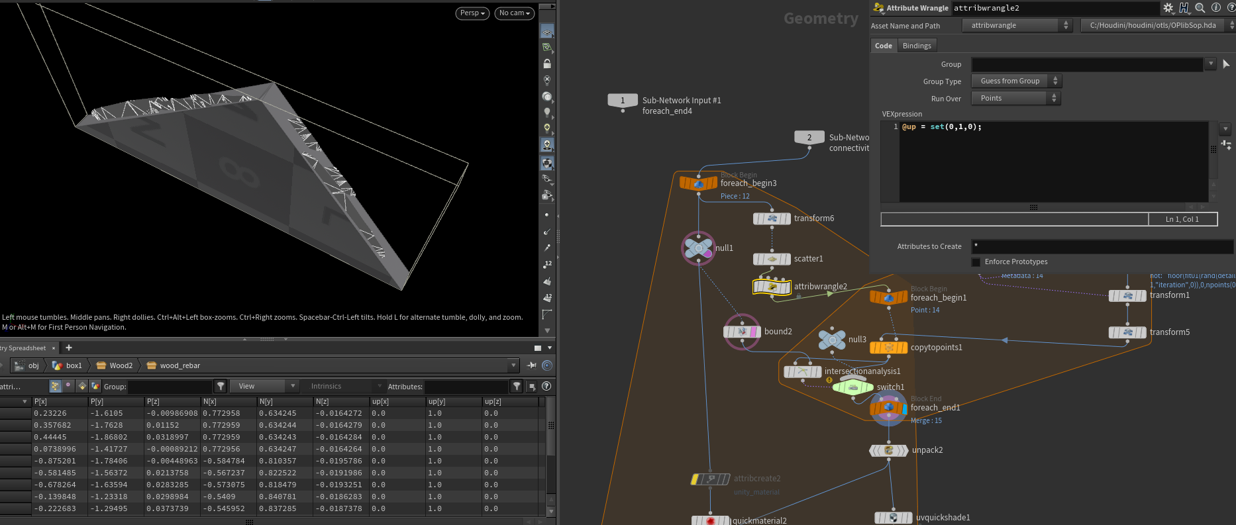Open the Group Type dropdown
This screenshot has width=1236, height=525.
[x=1016, y=81]
